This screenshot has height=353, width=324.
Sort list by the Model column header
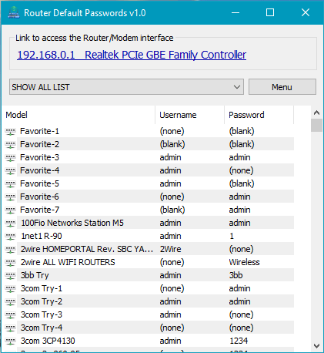[x=78, y=115]
